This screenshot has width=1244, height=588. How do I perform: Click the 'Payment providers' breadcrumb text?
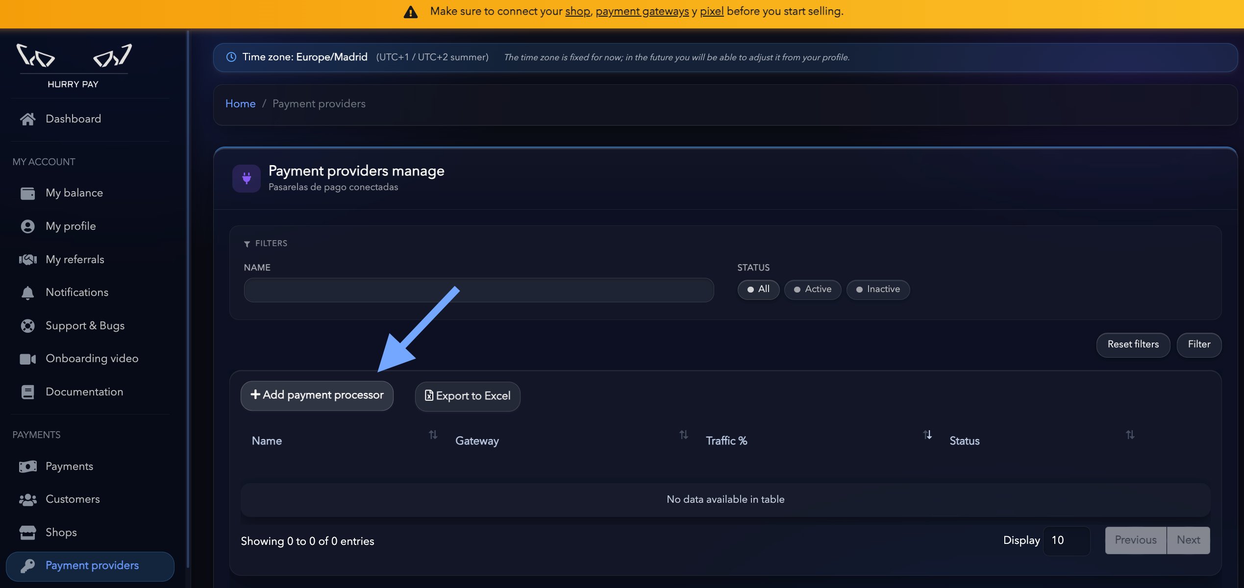319,104
